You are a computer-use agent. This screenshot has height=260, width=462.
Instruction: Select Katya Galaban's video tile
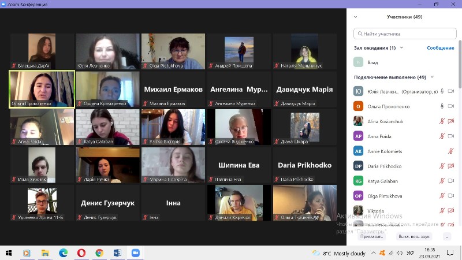point(107,127)
